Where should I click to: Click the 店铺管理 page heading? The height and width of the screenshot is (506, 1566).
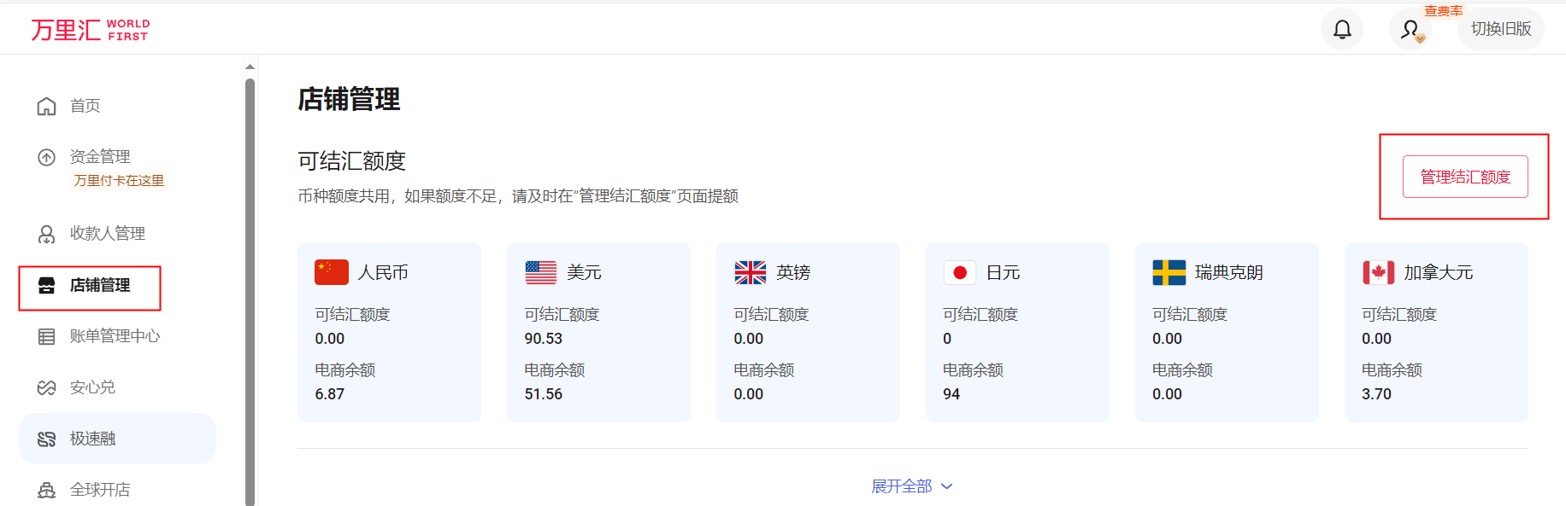point(349,99)
